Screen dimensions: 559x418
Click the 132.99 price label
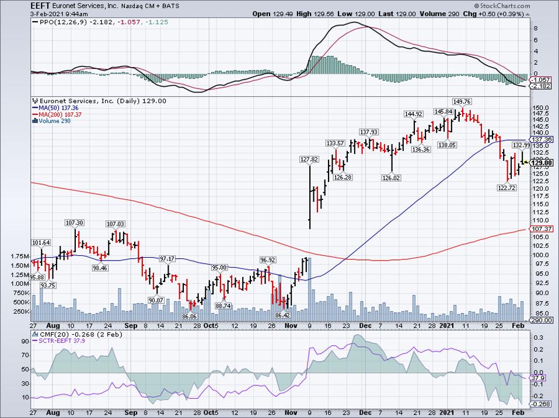(x=522, y=145)
